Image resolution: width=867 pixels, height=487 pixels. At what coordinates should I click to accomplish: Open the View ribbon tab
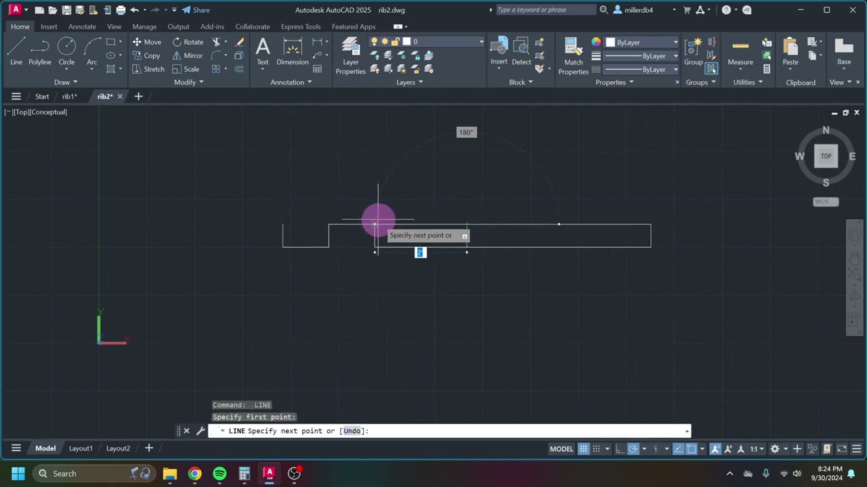click(x=114, y=27)
